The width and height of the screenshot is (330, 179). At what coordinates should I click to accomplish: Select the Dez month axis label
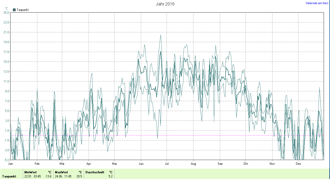298,164
